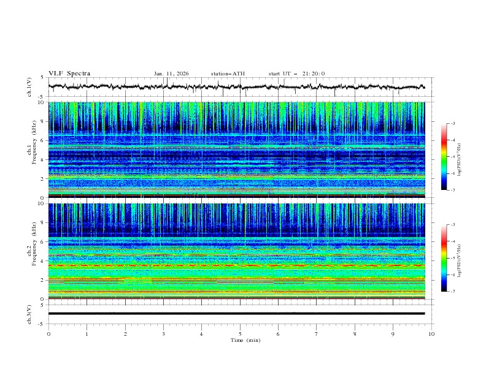This screenshot has height=375, width=486.
Task: Click the Time (min) axis label
Action: (245, 340)
